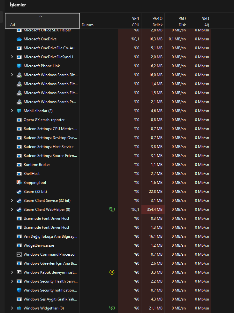Select Radeon Settings: CPU Metrics row
Screen dimensions: 234x313
[x=108, y=129]
